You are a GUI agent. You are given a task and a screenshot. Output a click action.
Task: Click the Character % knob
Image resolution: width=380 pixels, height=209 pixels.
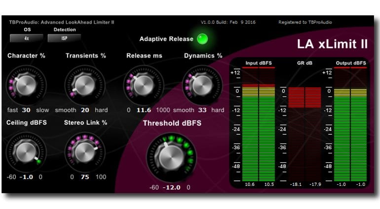point(26,85)
